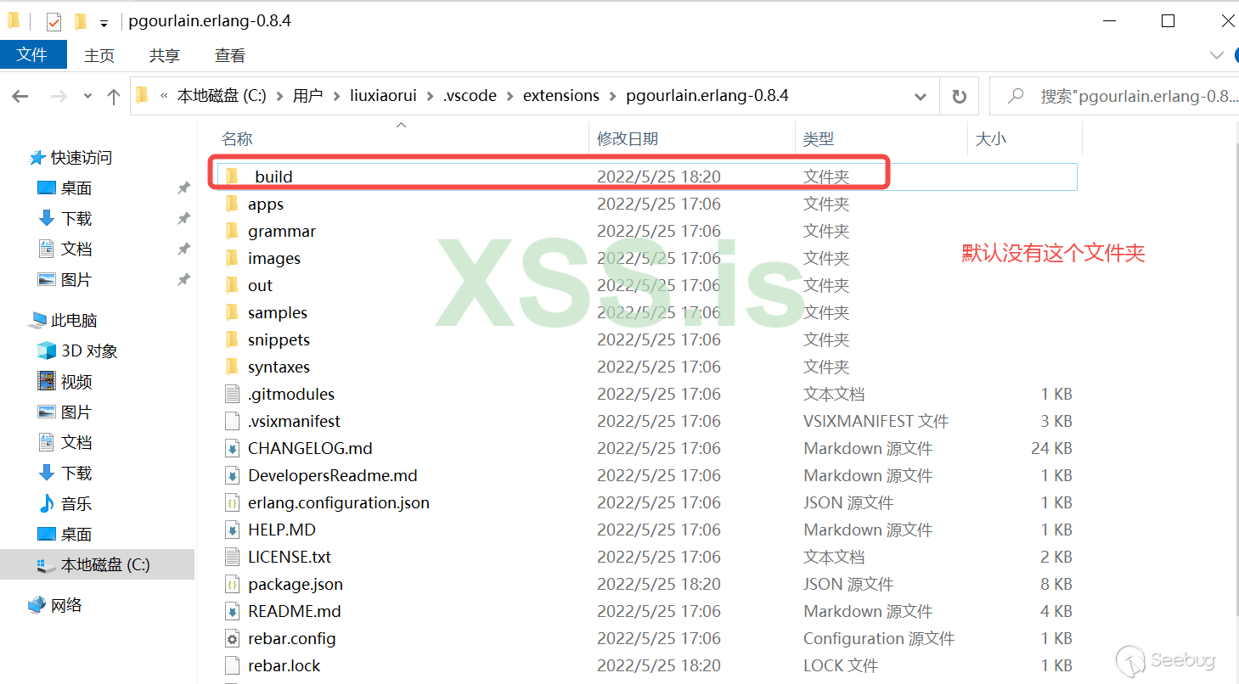Click the .vsixmanifest file icon

click(x=232, y=421)
